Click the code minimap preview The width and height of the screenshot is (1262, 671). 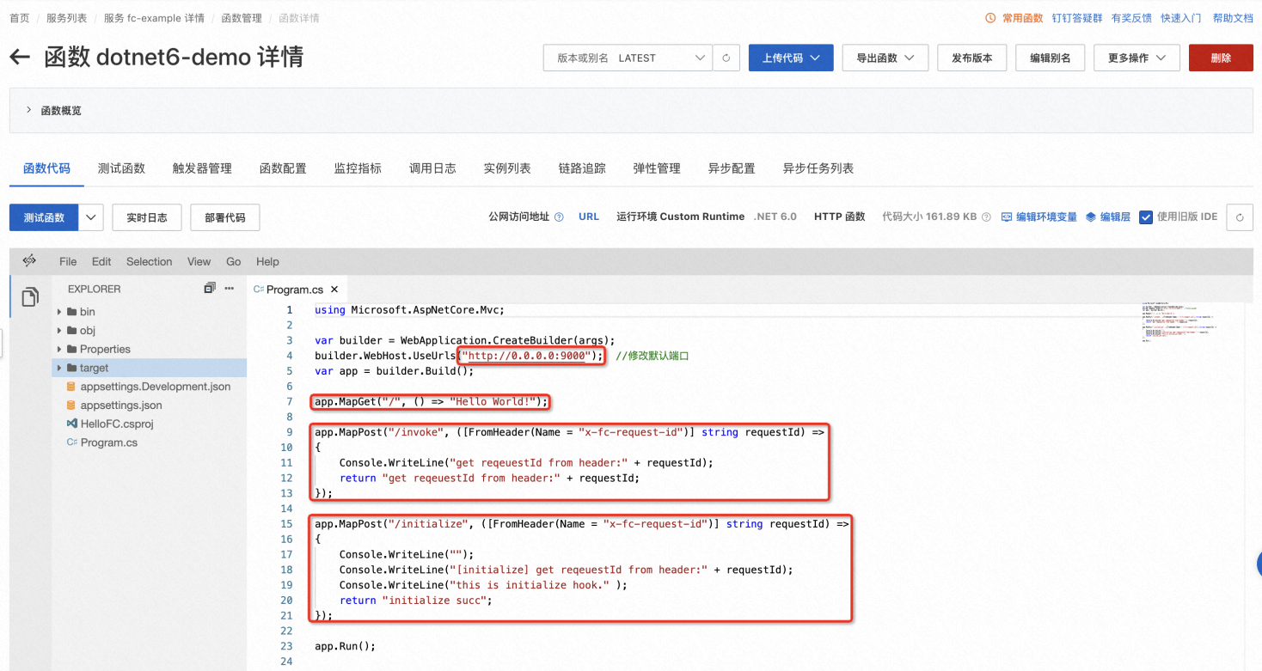click(1179, 322)
